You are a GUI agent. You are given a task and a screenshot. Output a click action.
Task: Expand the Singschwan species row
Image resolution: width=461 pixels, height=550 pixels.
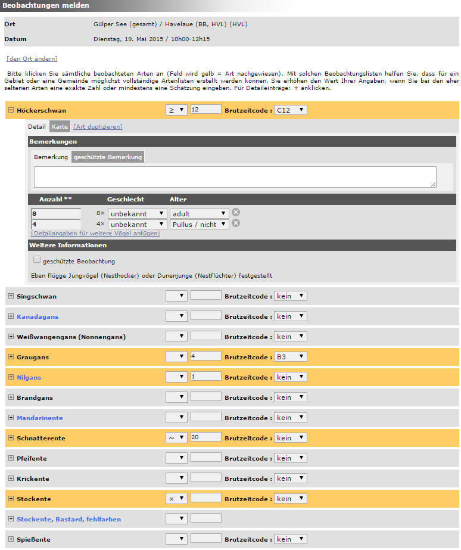tap(11, 296)
